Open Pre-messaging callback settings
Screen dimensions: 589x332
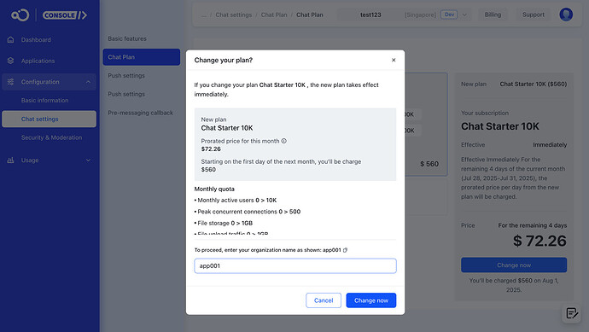[x=141, y=113]
